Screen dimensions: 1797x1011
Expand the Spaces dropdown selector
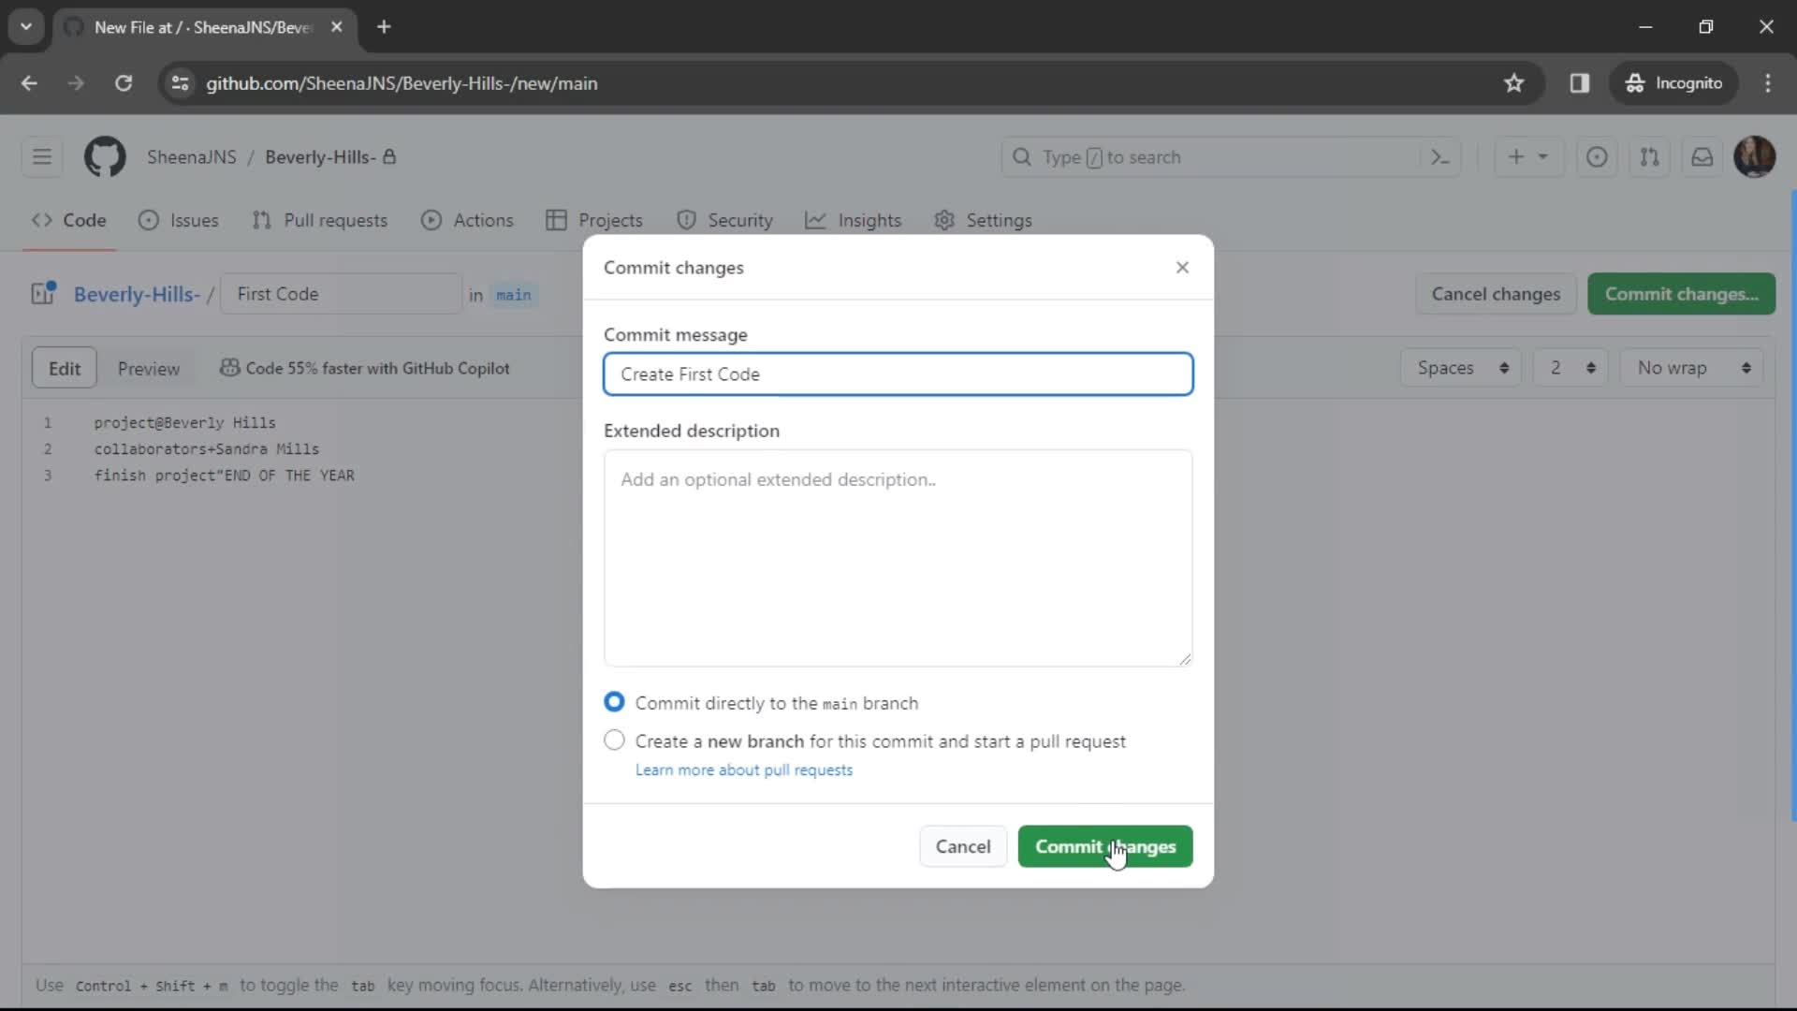(x=1463, y=368)
